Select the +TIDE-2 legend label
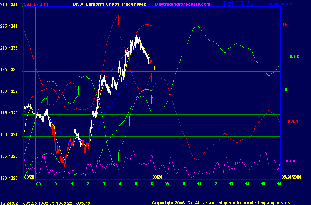 [x=292, y=56]
